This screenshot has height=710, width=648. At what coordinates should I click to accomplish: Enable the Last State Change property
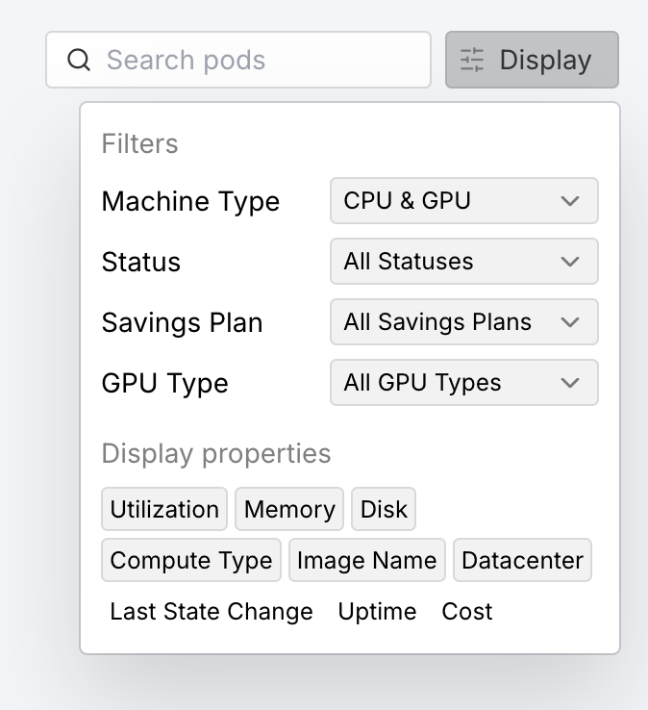click(x=212, y=612)
